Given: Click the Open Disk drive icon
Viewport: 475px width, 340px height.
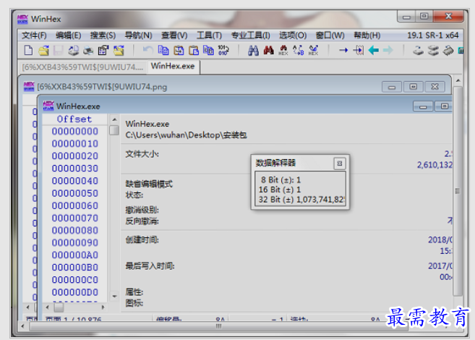Looking at the screenshot, I should click(419, 50).
